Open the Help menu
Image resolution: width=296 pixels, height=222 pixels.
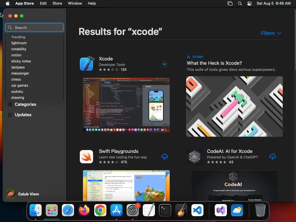(92, 3)
